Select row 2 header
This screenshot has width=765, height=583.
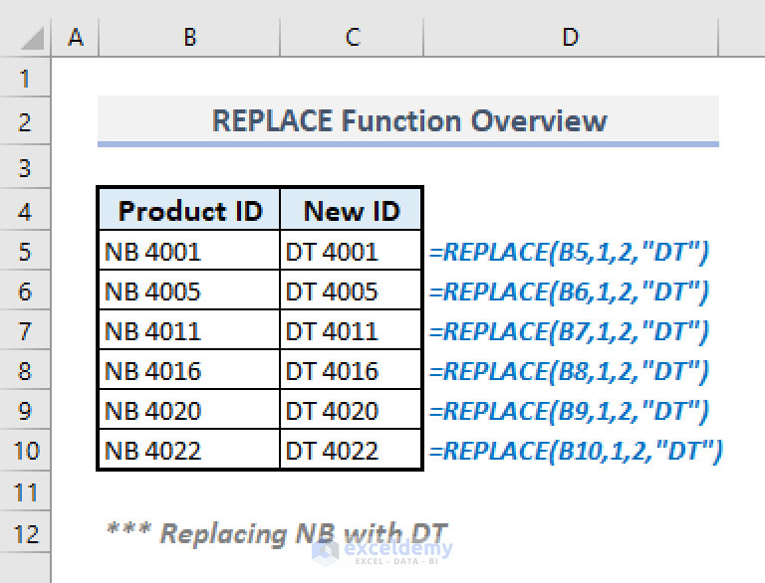tap(25, 121)
